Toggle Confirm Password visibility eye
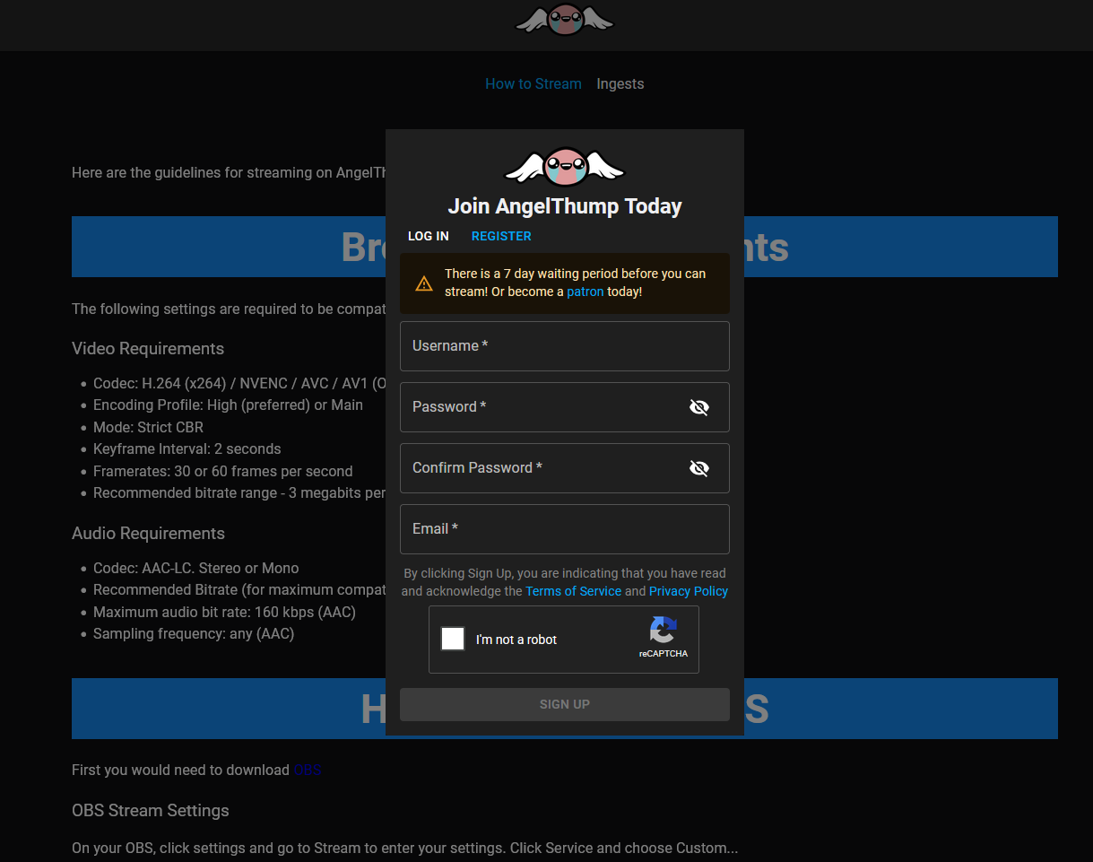 click(x=699, y=468)
